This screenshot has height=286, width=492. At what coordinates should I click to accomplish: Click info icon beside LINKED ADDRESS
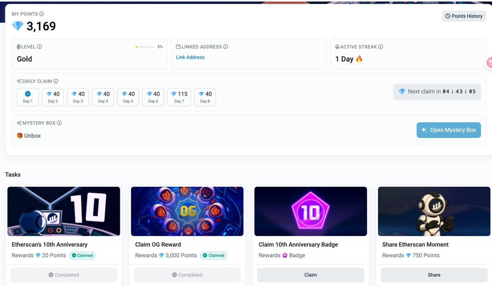pos(225,47)
